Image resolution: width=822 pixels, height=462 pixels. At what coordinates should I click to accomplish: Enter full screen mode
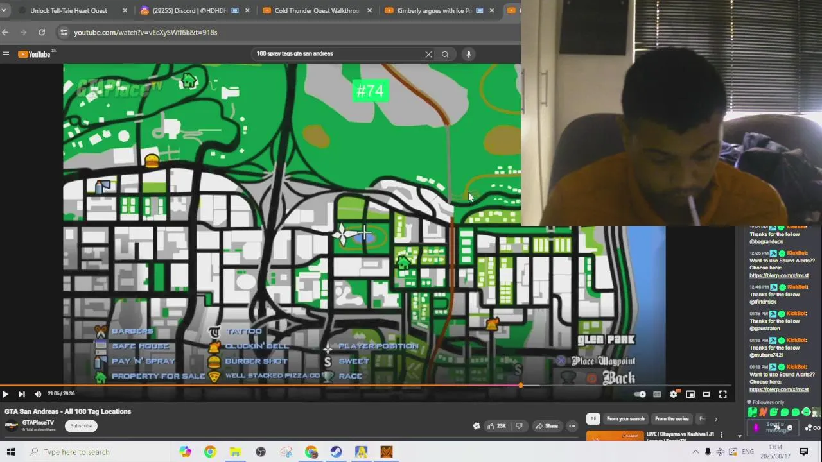(x=722, y=394)
